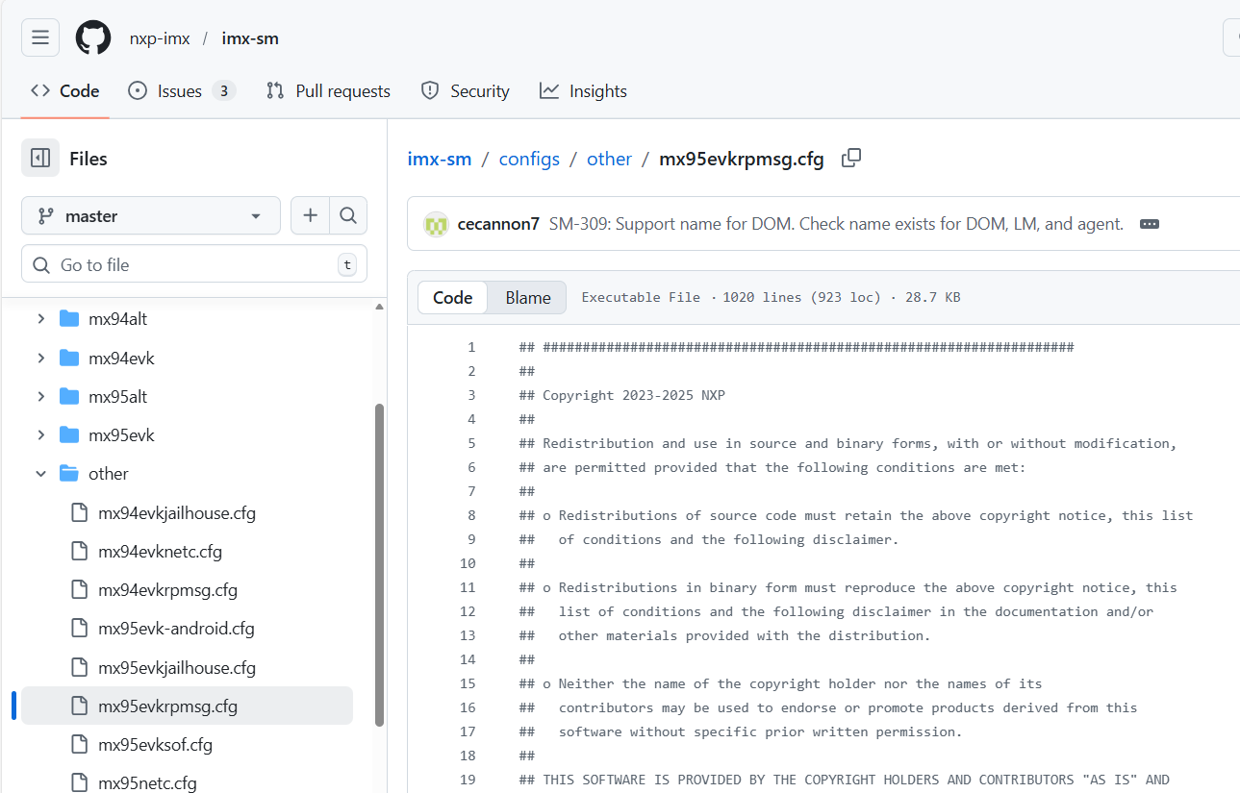The width and height of the screenshot is (1240, 793).
Task: Collapse the Files side panel icon
Action: 40,159
